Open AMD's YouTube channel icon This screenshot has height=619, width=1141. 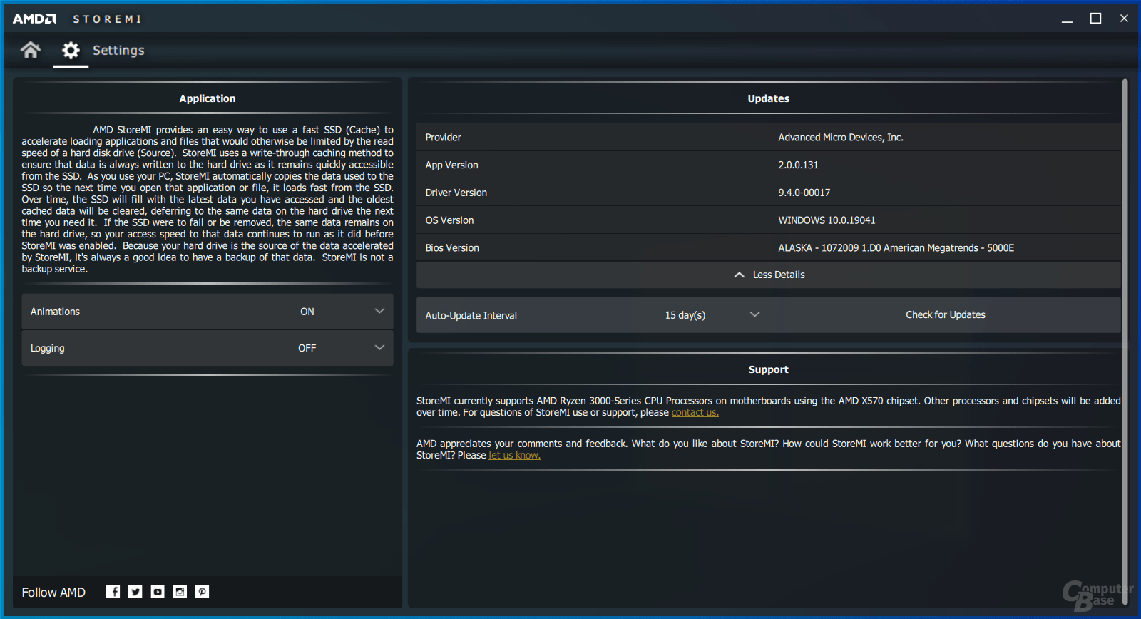click(x=158, y=592)
